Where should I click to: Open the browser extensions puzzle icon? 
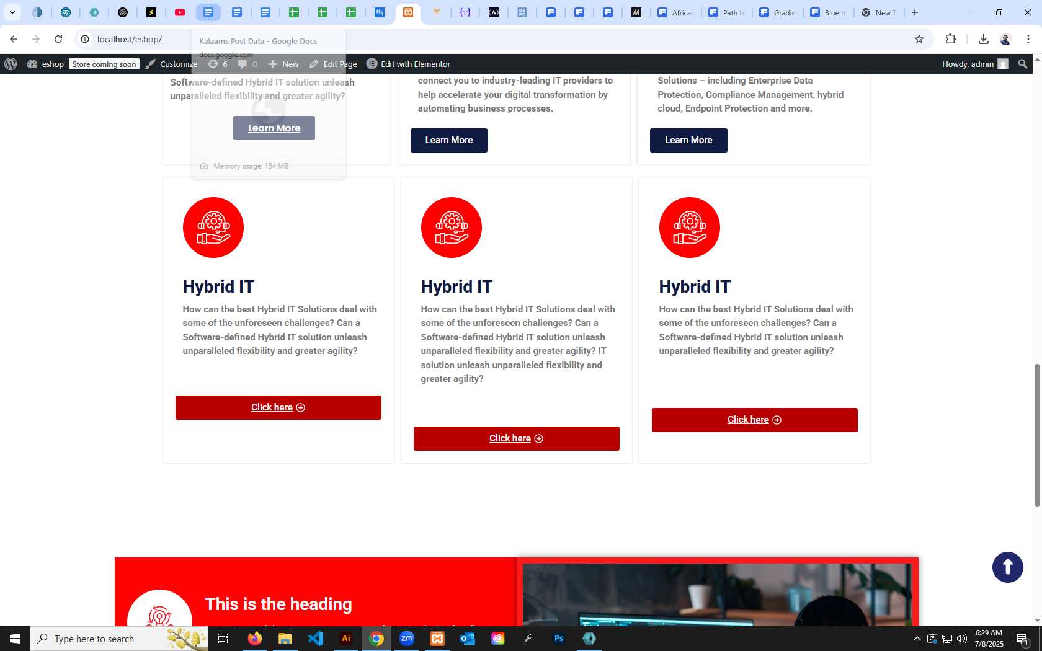point(951,39)
